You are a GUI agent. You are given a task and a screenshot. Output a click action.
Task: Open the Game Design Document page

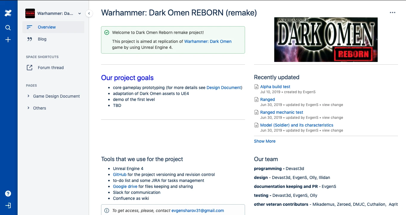(x=56, y=96)
